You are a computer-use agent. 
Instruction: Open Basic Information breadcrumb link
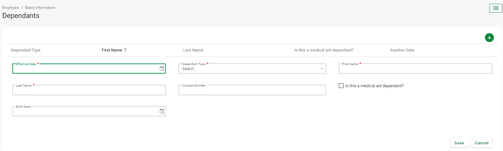click(40, 8)
